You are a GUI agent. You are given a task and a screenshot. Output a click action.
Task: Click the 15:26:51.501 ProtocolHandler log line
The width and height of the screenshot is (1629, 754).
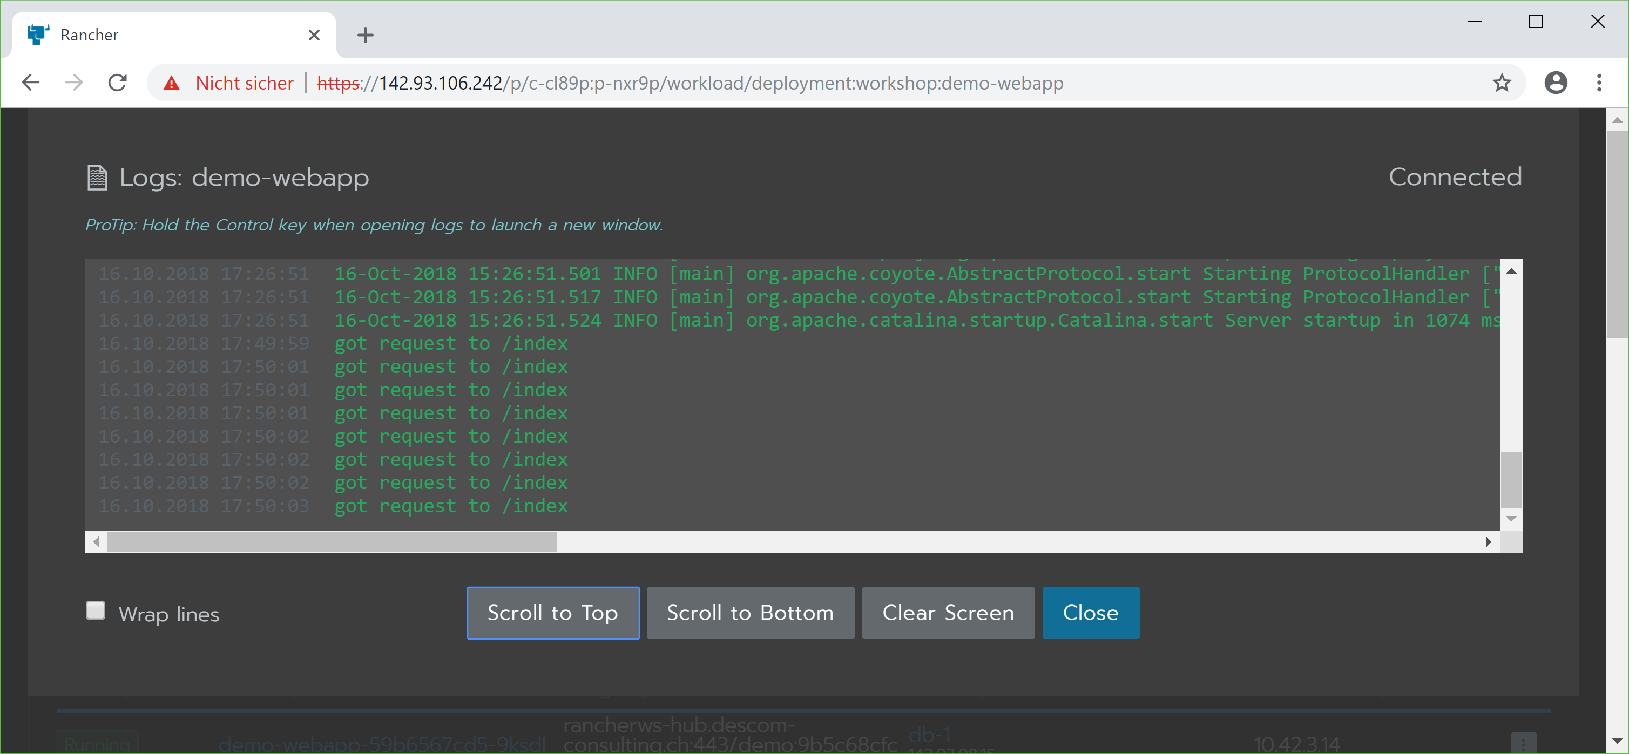799,274
